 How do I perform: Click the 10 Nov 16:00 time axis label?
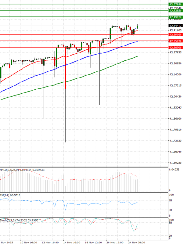pyautogui.click(x=29, y=242)
